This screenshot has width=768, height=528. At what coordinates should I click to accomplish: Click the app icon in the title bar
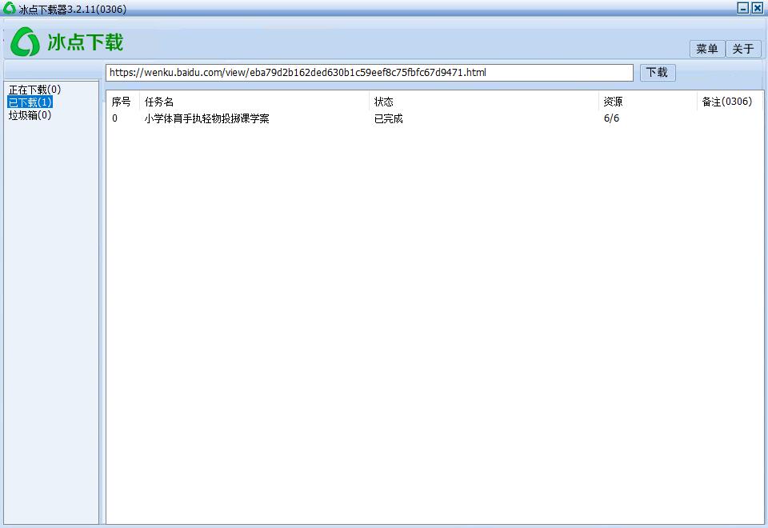tap(9, 8)
